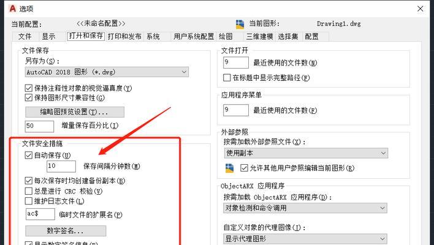Expand the 显示代理图形 dropdown
Viewport: 434px width, 245px height.
point(305,239)
